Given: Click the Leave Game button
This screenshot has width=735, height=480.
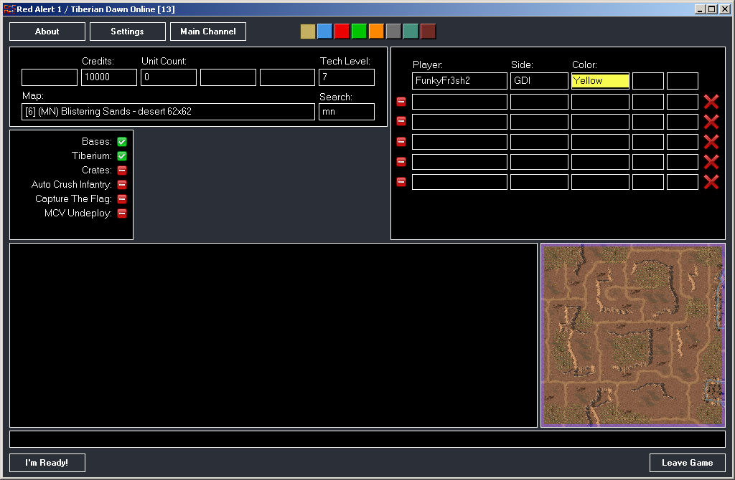Looking at the screenshot, I should 688,463.
